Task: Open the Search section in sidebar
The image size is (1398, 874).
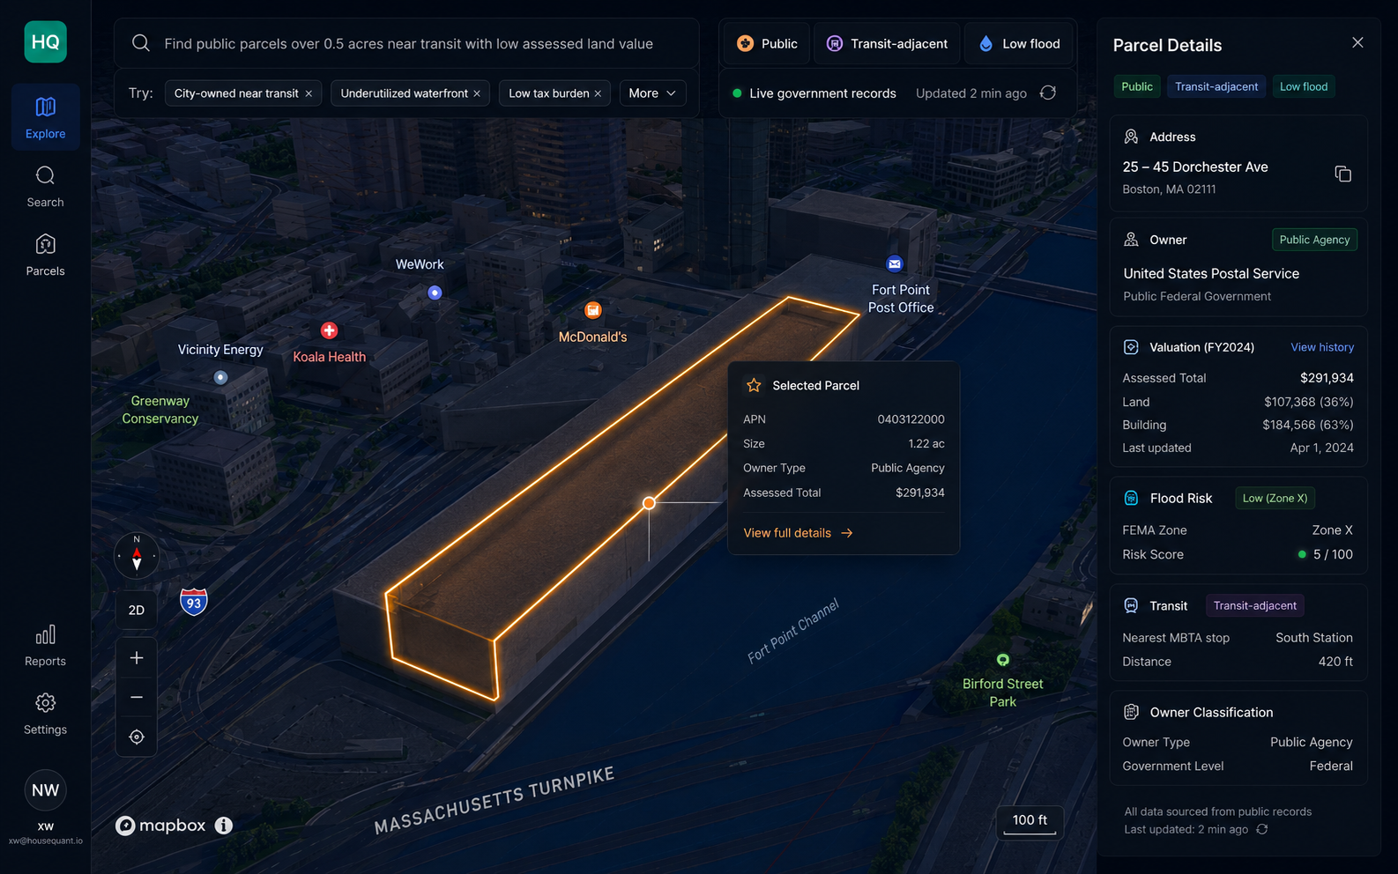Action: (46, 187)
